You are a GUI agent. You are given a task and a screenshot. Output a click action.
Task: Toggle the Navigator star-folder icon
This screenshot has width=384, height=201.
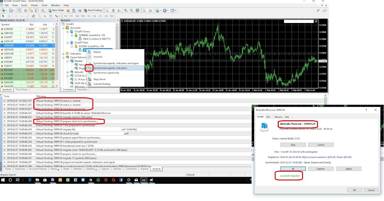[x=31, y=10]
